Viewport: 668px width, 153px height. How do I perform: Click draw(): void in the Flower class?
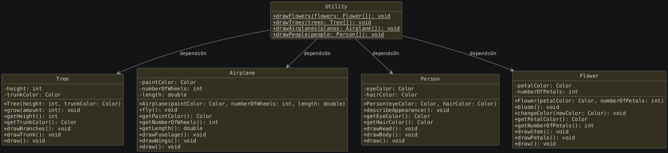[x=535, y=144]
